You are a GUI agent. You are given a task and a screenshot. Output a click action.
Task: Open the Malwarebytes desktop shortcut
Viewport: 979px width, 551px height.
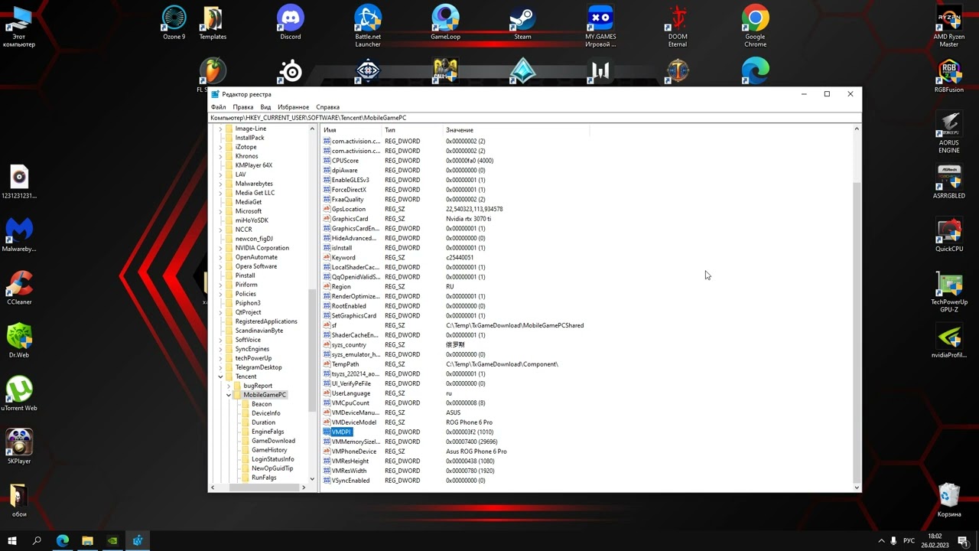pos(19,235)
